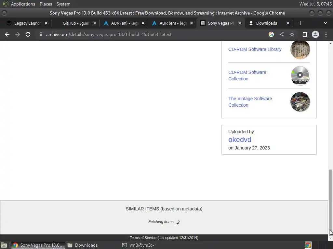Open the Terms of Service link
Viewport: 333px width, 249px height.
tap(164, 238)
